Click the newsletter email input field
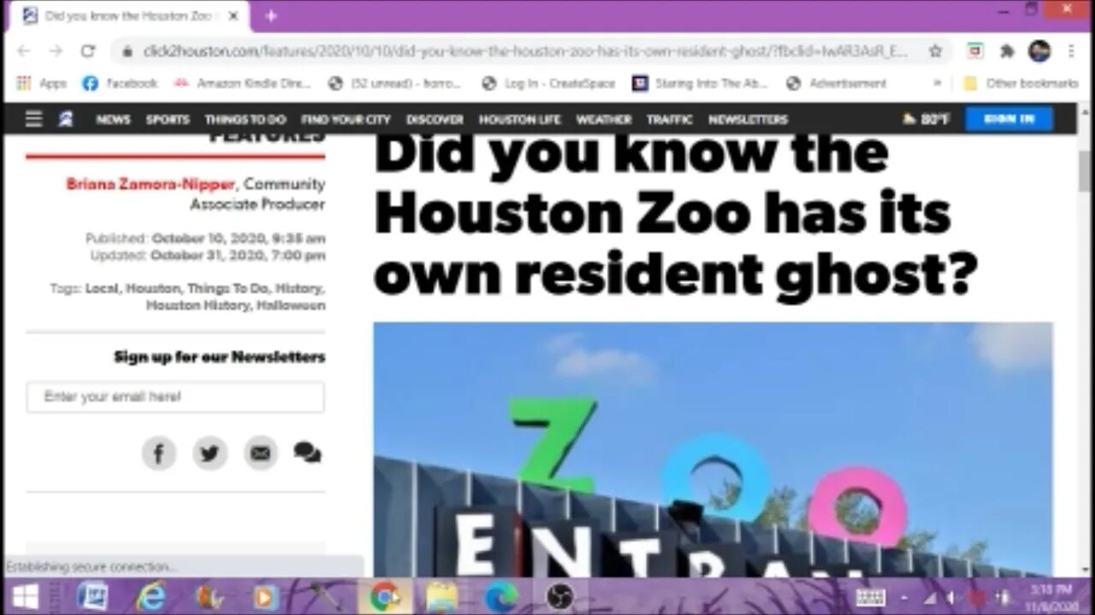 (x=175, y=396)
